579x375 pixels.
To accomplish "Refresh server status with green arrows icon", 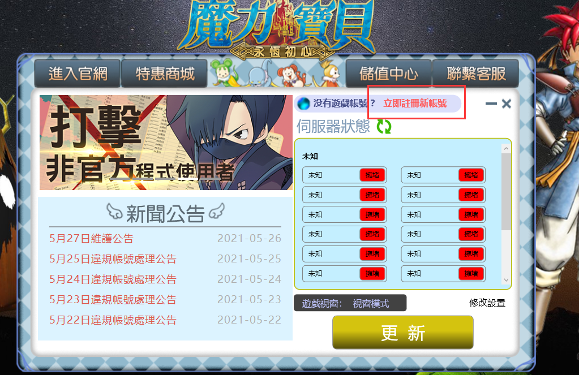I will (384, 127).
